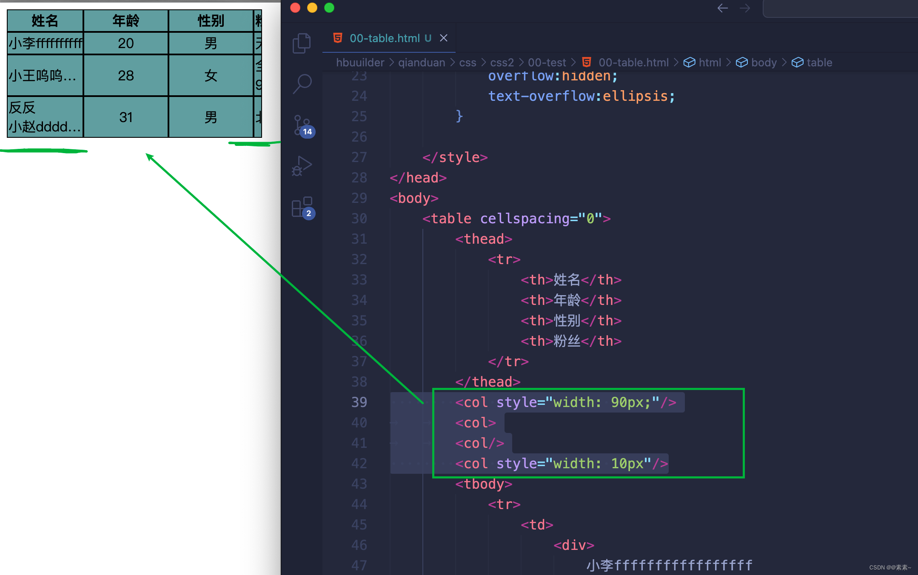Open the Search magnifier in activity bar
This screenshot has width=918, height=575.
tap(302, 84)
